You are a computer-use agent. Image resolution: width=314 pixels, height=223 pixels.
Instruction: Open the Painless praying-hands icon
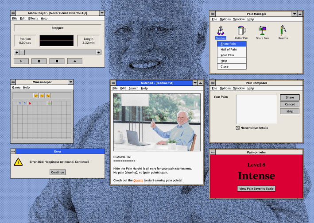click(221, 31)
